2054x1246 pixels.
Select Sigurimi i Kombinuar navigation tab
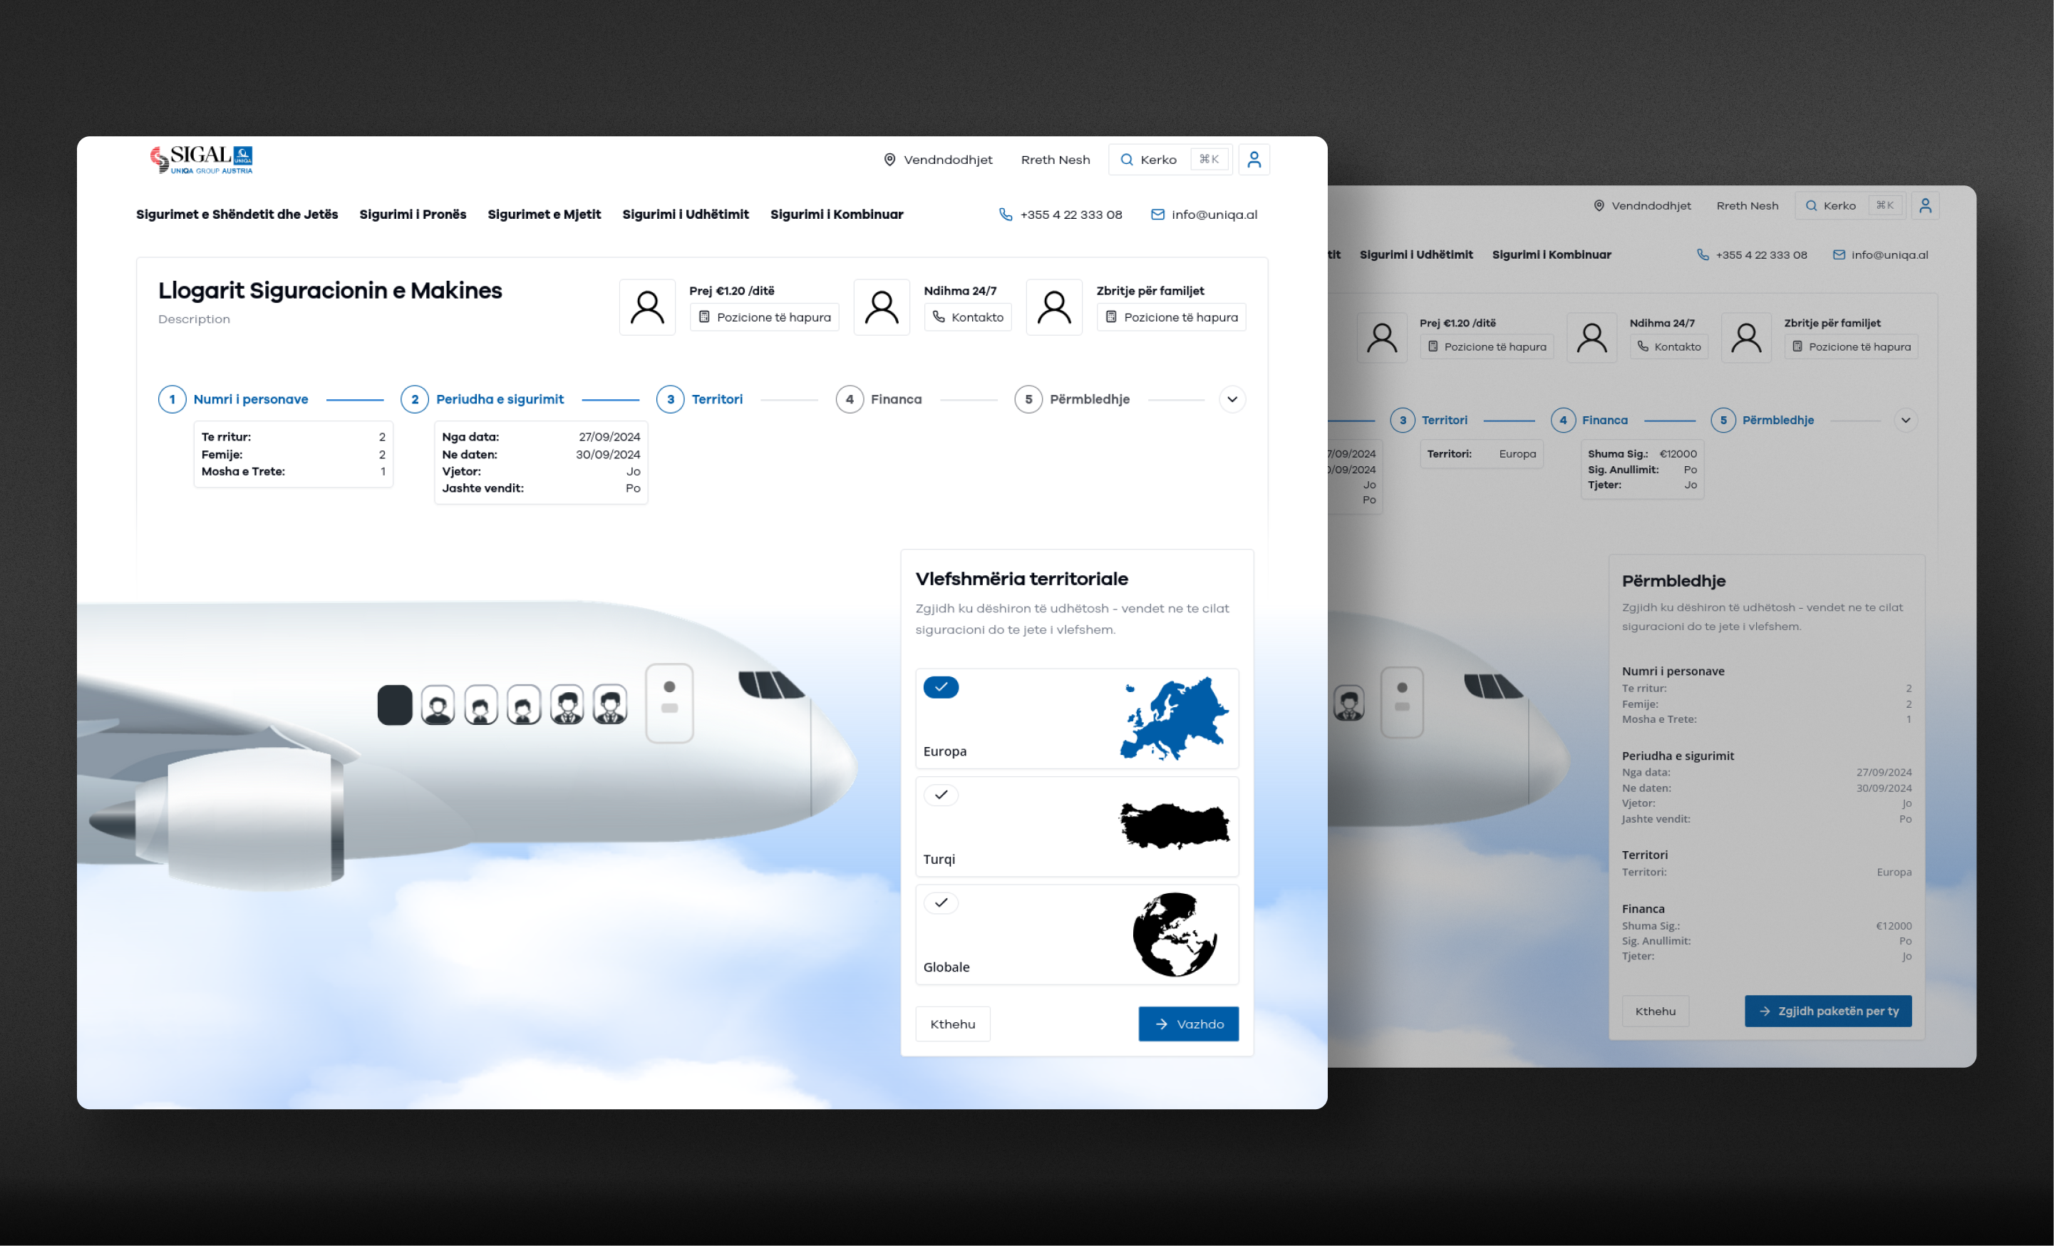[x=836, y=215]
